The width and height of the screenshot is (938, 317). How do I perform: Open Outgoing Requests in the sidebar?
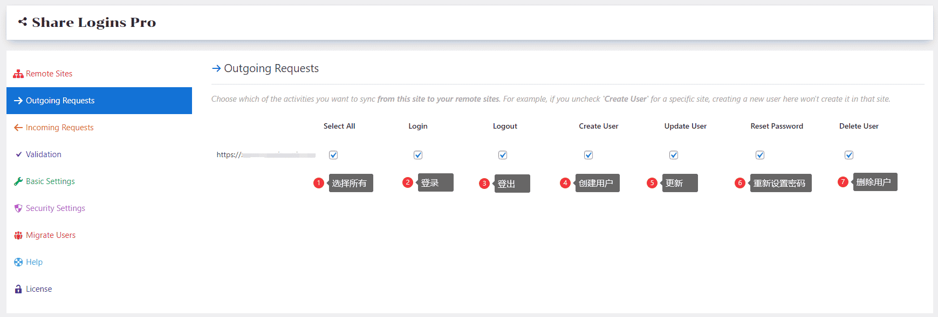[x=99, y=101]
